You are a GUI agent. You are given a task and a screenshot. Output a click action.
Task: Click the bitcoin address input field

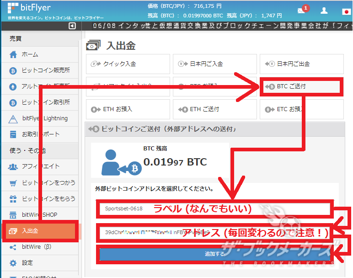point(214,232)
